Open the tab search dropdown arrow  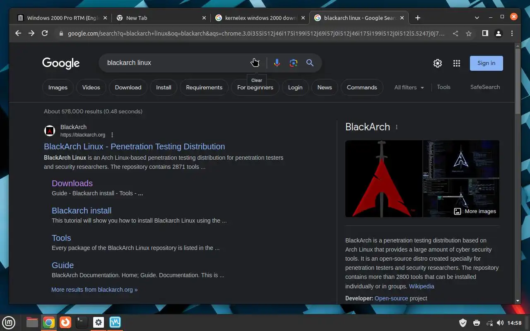[477, 18]
